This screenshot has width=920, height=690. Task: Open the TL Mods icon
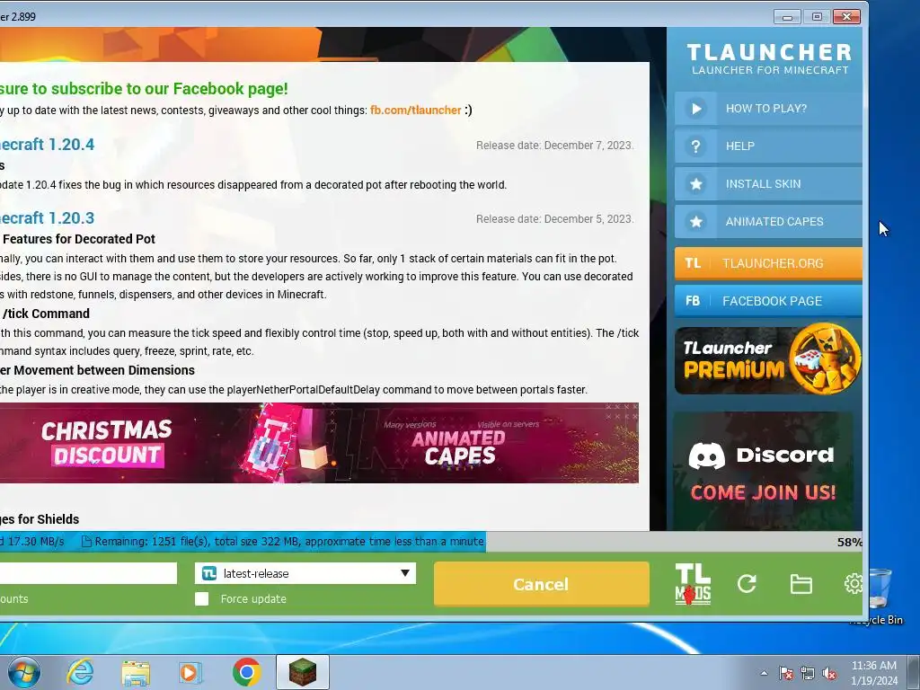[693, 584]
